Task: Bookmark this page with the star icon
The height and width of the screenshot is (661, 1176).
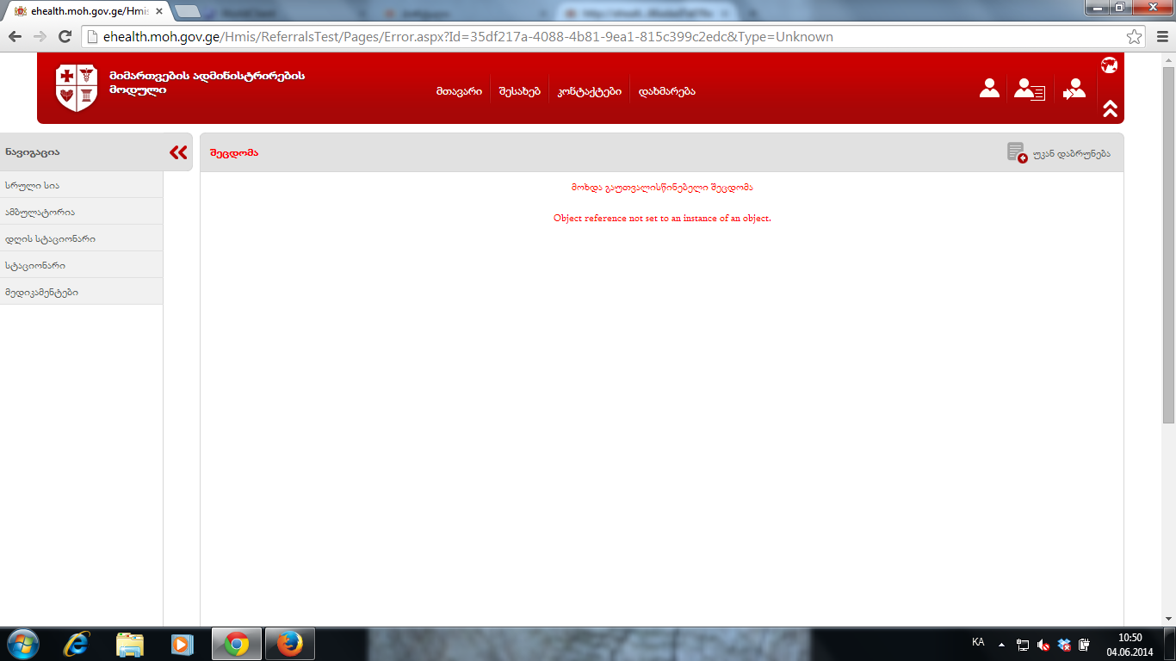Action: [x=1135, y=37]
